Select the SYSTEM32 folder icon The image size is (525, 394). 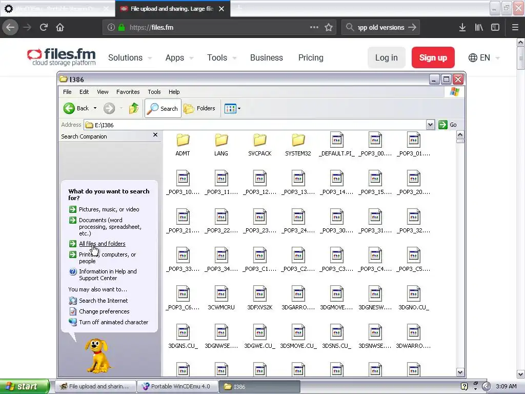point(298,140)
